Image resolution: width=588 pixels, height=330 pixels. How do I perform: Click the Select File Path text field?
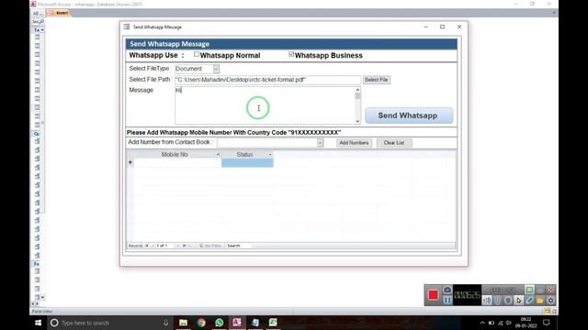(x=267, y=80)
